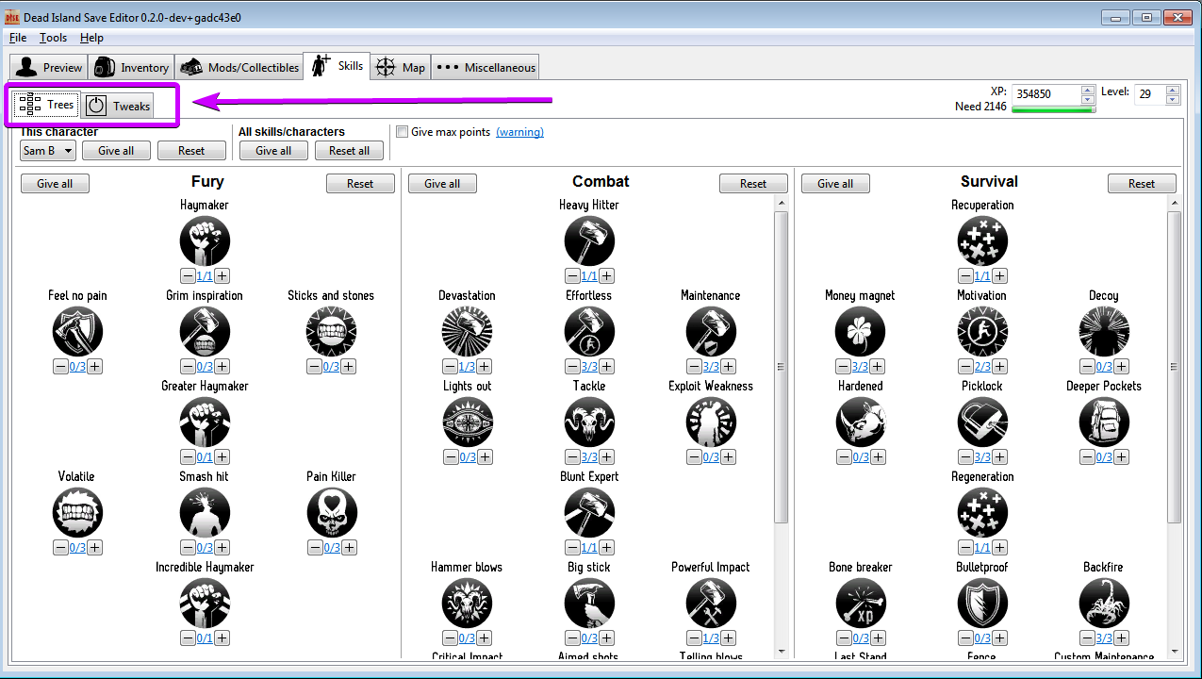Add a point to Devastation skill
This screenshot has width=1202, height=679.
coord(485,367)
